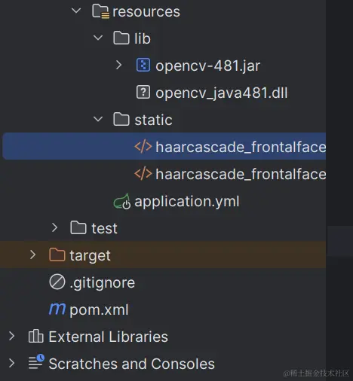Select the second haarcascade_frontalface file
The width and height of the screenshot is (353, 381).
click(x=241, y=174)
